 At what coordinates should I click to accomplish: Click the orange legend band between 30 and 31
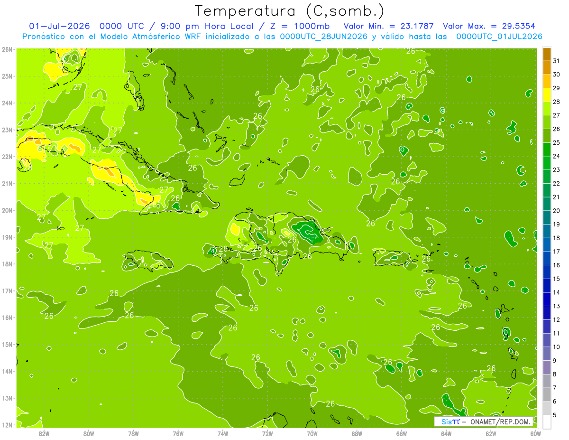[547, 67]
